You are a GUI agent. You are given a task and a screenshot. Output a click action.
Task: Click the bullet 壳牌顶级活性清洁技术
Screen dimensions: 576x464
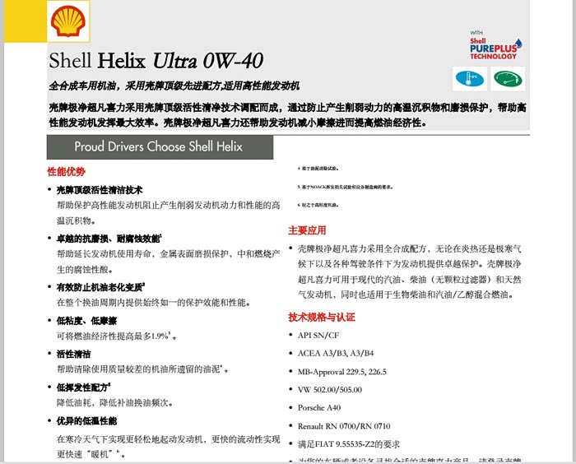coord(100,190)
